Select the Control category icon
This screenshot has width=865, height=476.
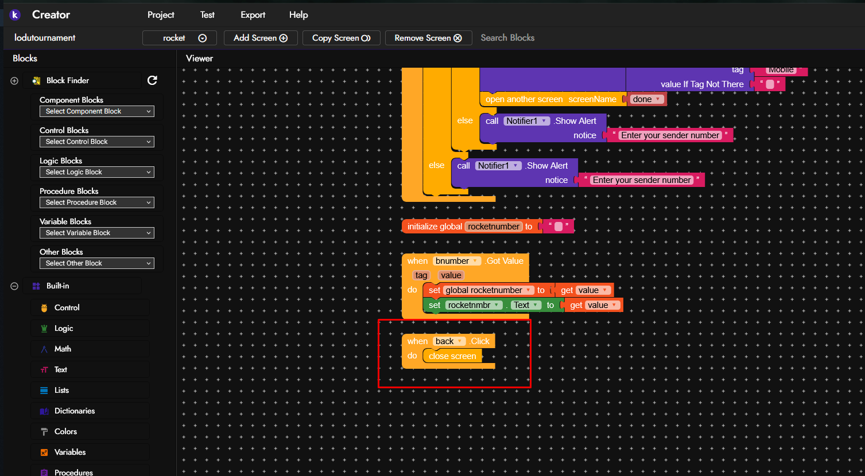point(44,308)
